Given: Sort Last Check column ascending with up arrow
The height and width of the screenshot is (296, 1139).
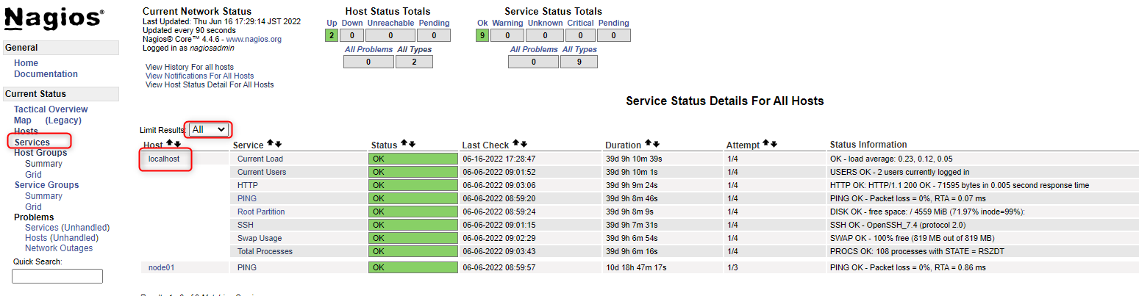Looking at the screenshot, I should click(x=515, y=144).
